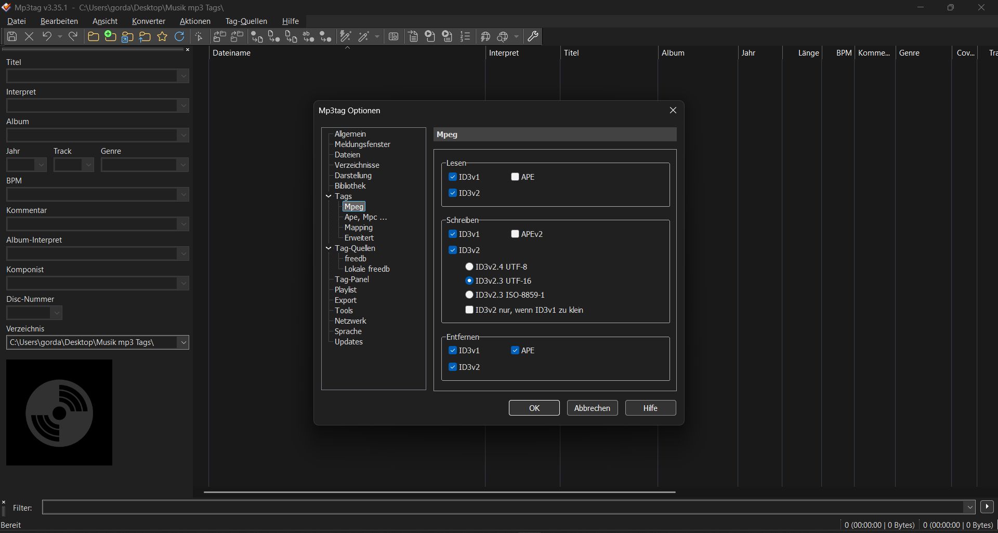Open the dropdown arrow next to Undo
The image size is (998, 533).
click(x=60, y=36)
